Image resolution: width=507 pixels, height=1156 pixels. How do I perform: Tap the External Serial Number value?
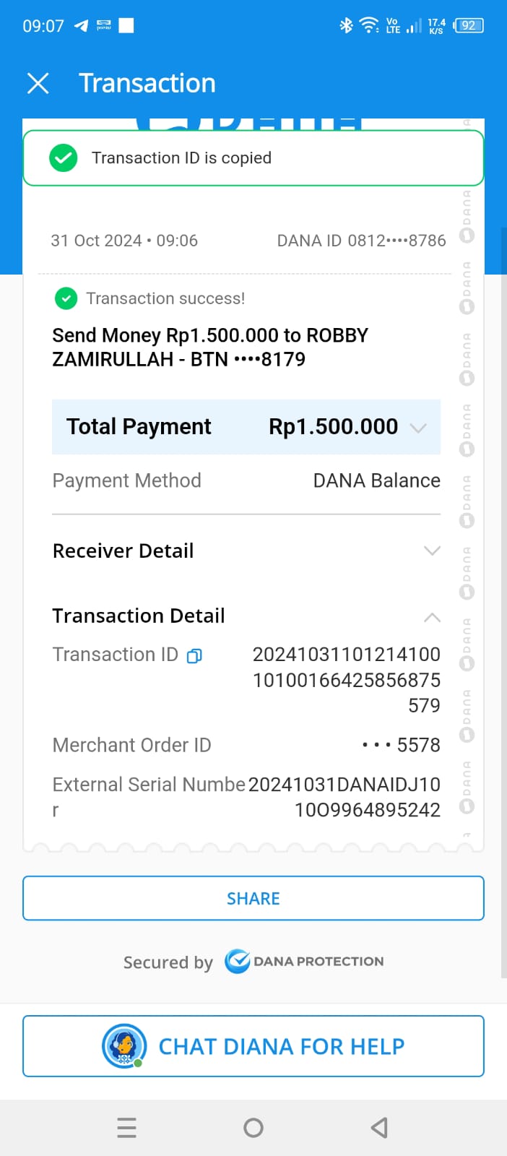click(x=344, y=797)
